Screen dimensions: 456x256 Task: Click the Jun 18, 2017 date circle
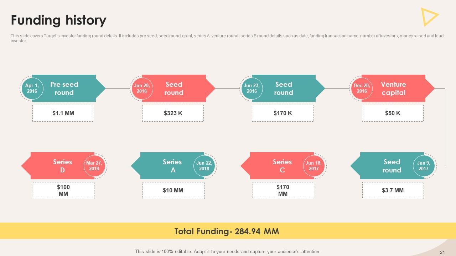click(x=314, y=166)
